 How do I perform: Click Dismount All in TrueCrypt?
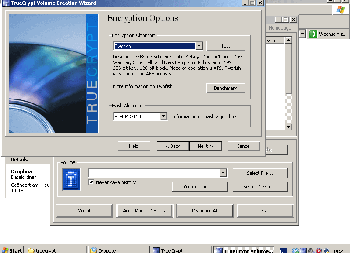[205, 211]
